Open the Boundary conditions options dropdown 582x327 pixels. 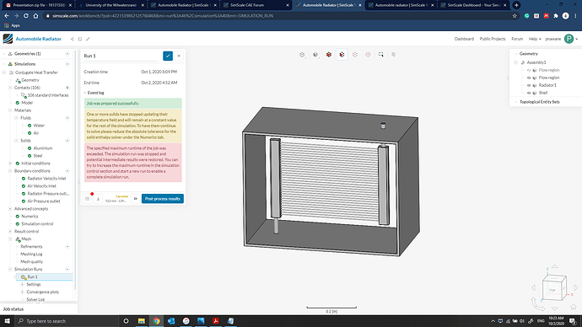[67, 171]
